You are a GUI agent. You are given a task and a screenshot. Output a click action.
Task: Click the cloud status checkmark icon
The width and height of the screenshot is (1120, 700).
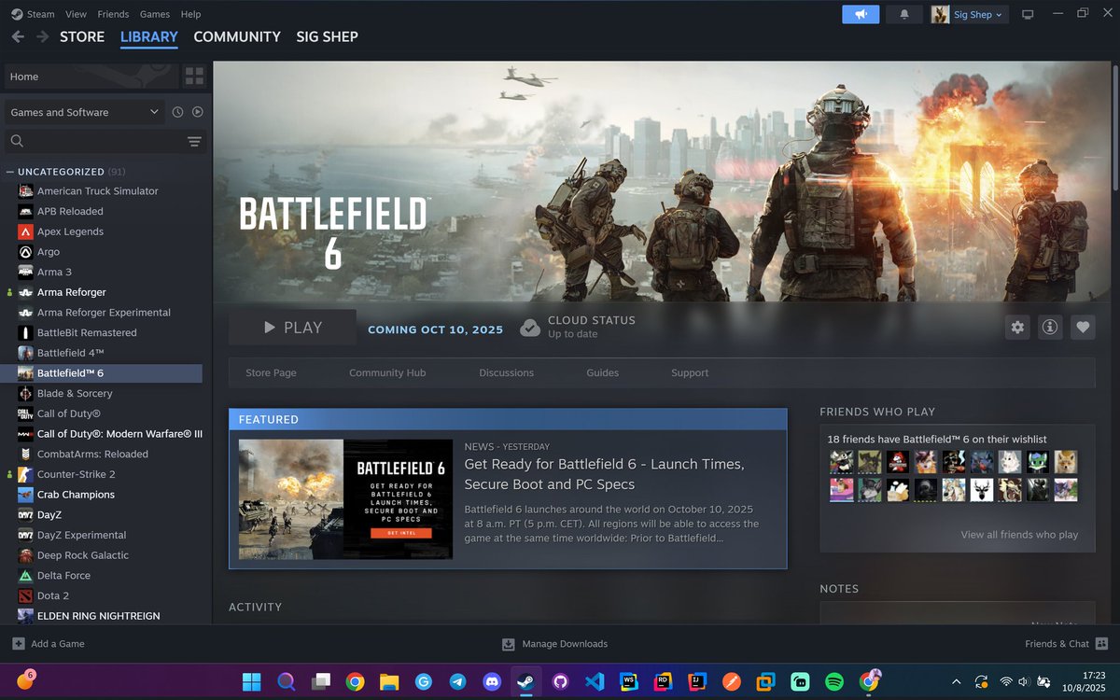click(530, 328)
